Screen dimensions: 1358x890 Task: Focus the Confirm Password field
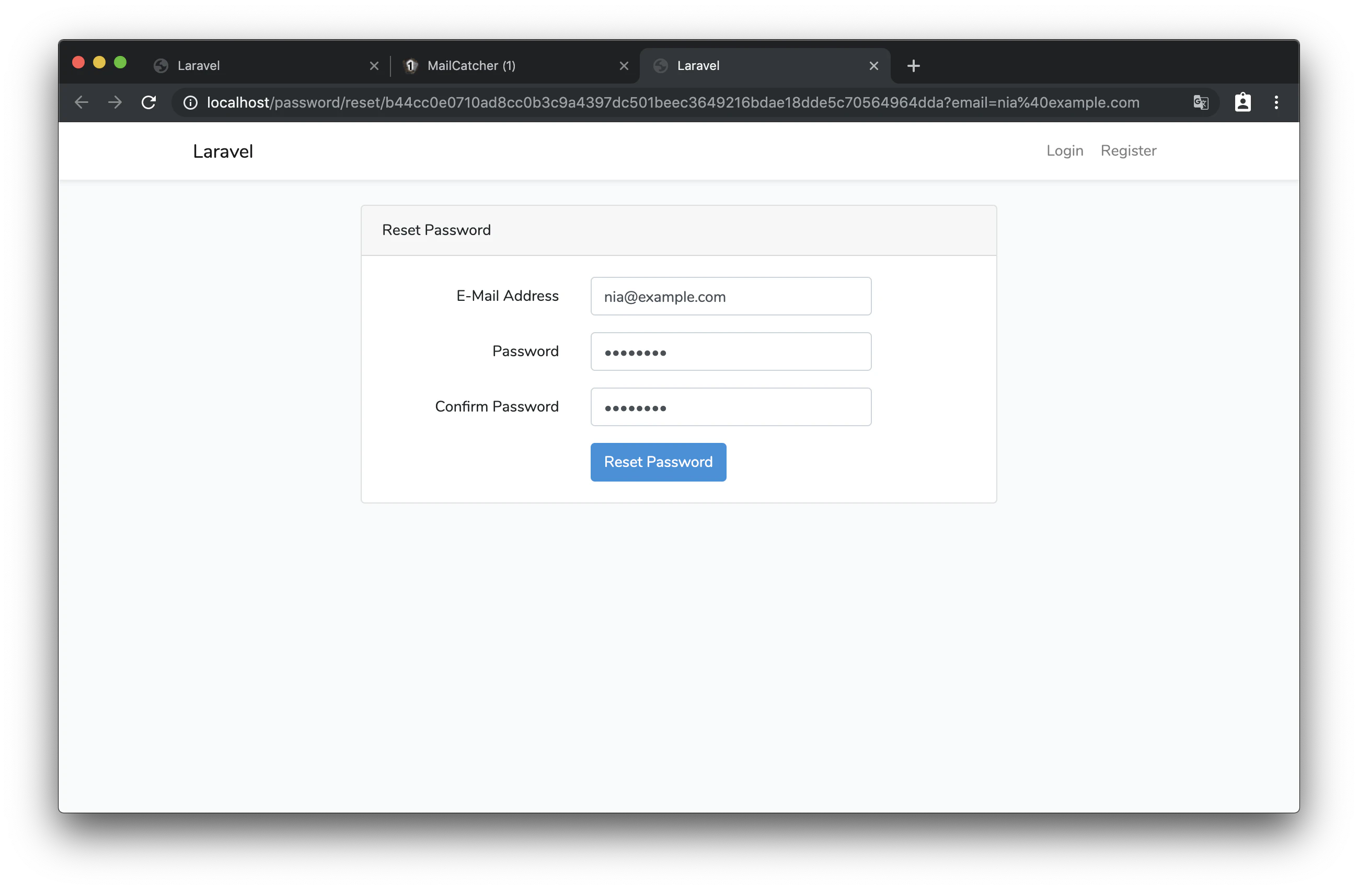(731, 407)
